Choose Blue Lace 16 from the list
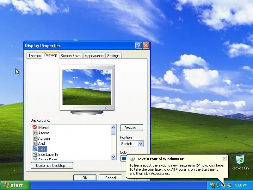The width and height of the screenshot is (253, 190). (46, 155)
